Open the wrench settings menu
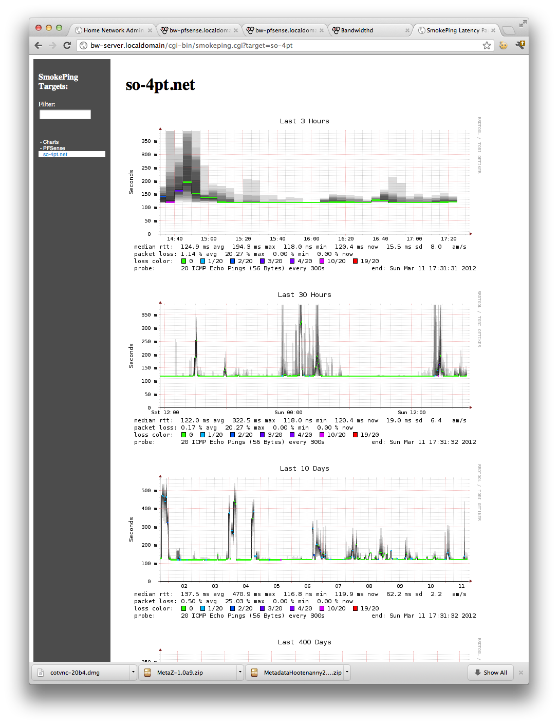This screenshot has width=558, height=725. tap(520, 45)
